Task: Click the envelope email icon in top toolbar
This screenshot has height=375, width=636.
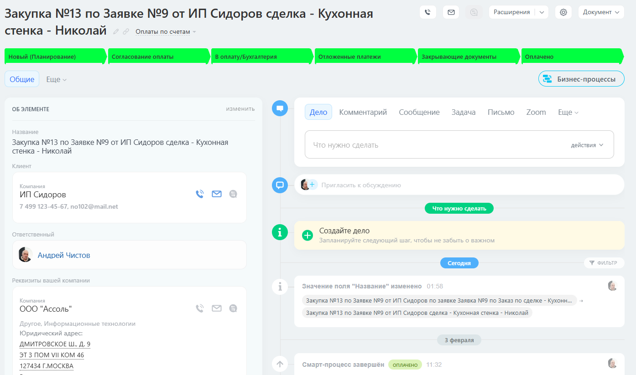Action: (x=451, y=12)
